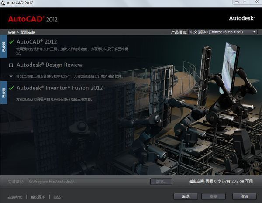
Task: Click the 安装 (Install) button
Action: point(214,196)
